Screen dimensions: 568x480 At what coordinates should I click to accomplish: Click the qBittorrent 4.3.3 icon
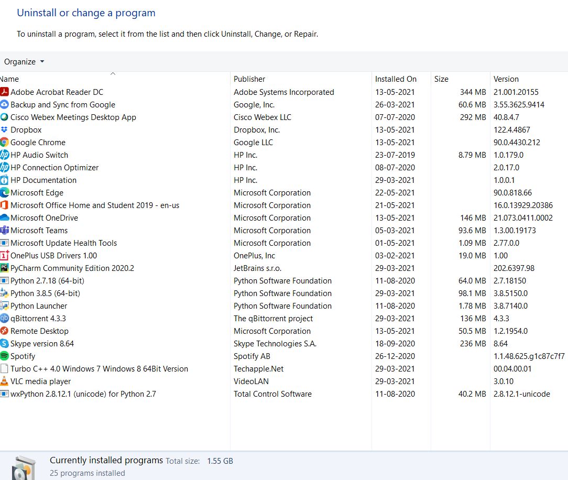click(4, 319)
